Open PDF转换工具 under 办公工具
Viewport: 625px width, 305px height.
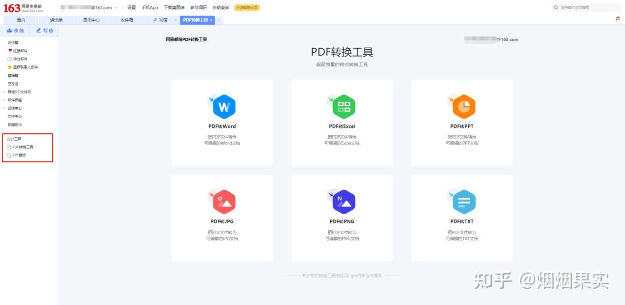click(23, 147)
